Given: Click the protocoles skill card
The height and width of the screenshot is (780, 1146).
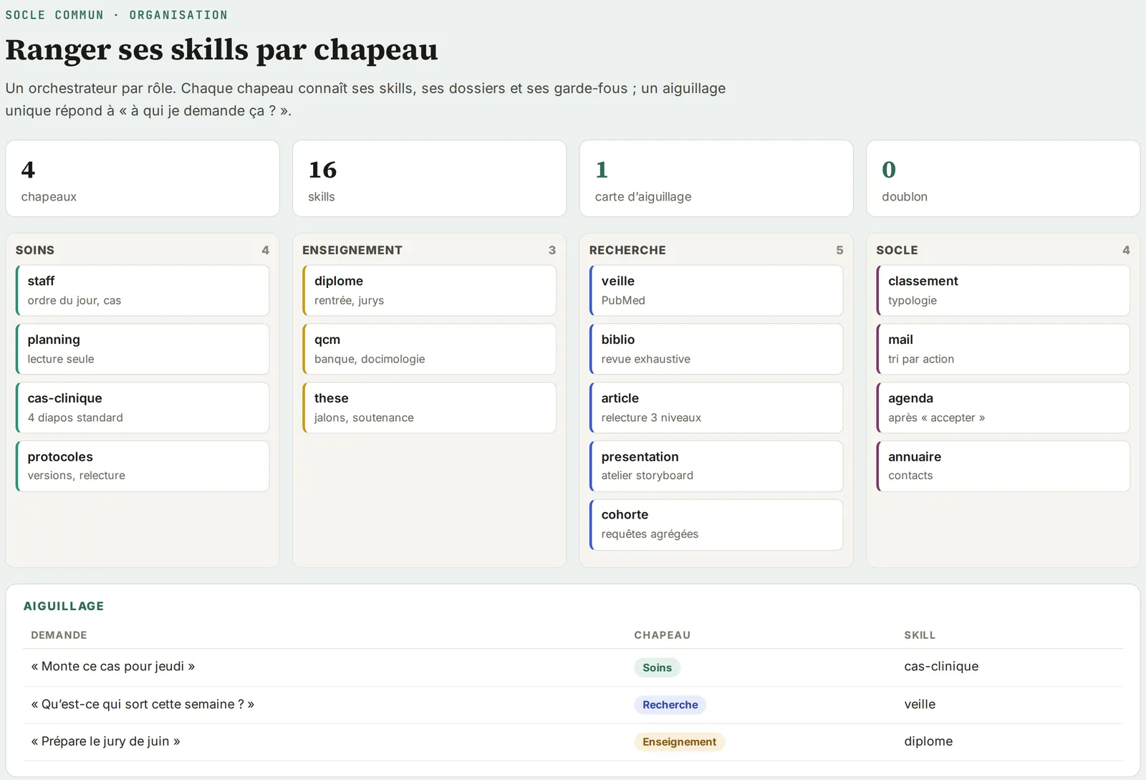Looking at the screenshot, I should (x=143, y=466).
